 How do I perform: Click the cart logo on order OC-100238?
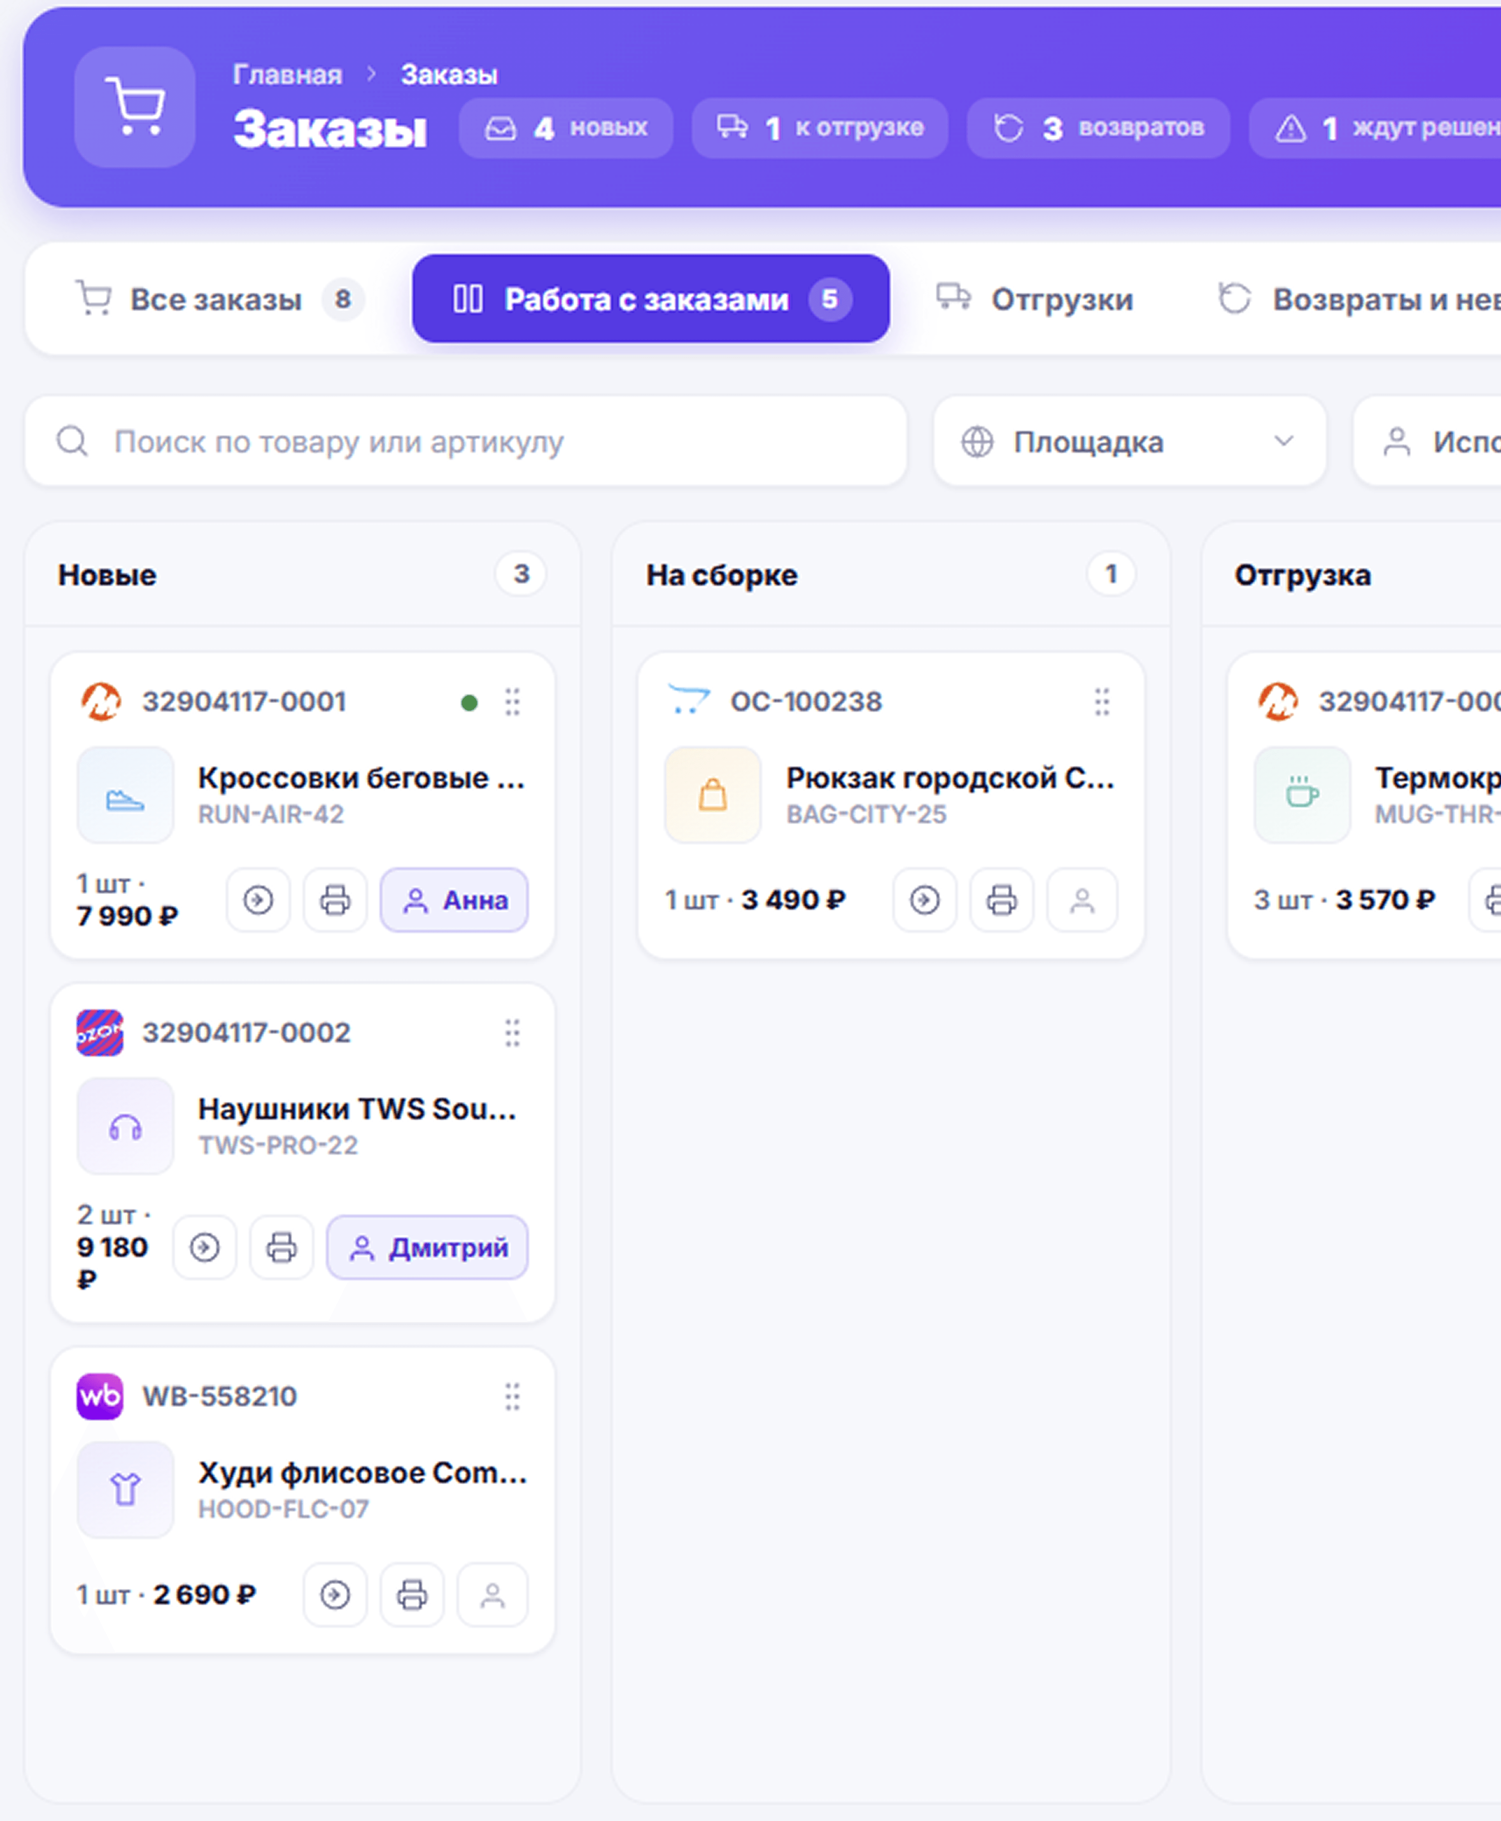[688, 700]
